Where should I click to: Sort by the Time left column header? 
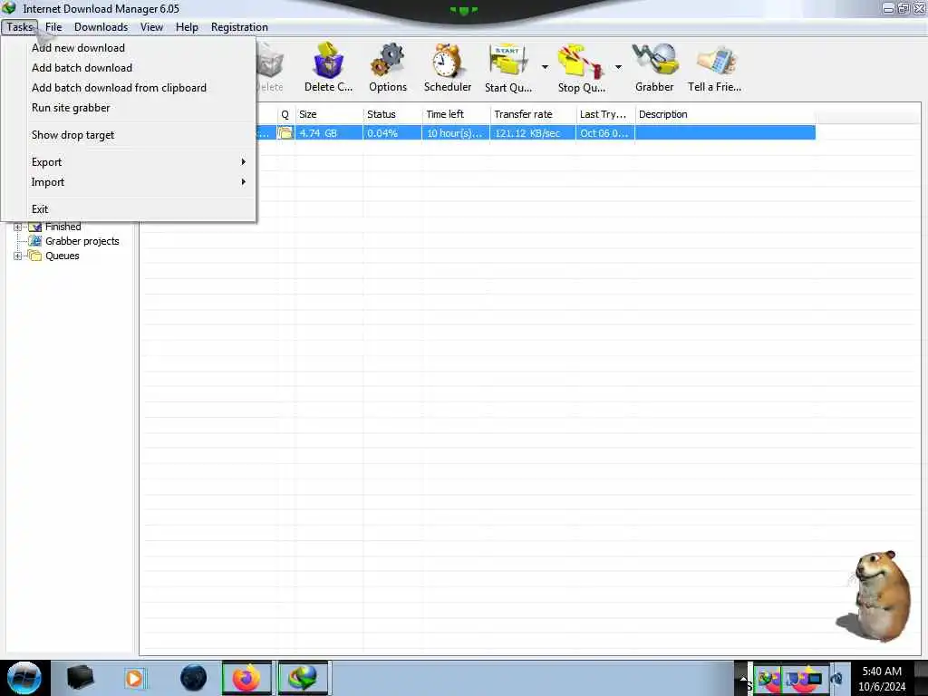click(x=456, y=114)
